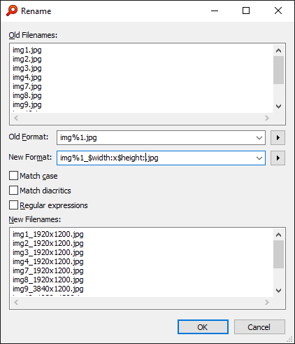Expand the Old Format dropdown list

click(x=259, y=138)
